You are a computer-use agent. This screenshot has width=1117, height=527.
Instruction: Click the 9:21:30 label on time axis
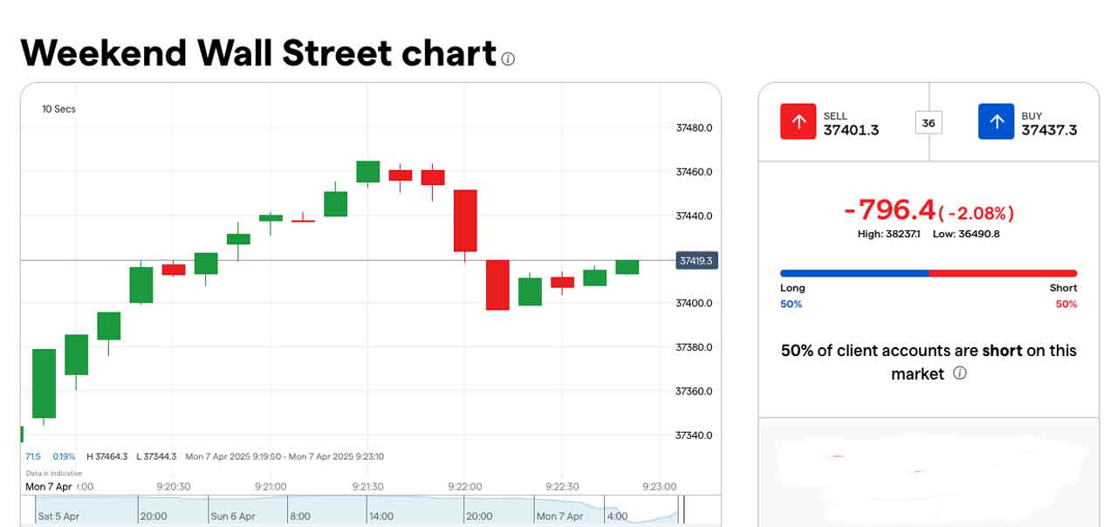pos(368,486)
